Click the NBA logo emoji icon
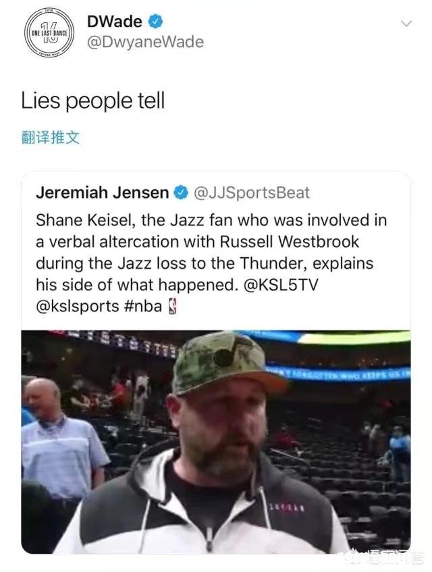Image resolution: width=432 pixels, height=572 pixels. 172,307
